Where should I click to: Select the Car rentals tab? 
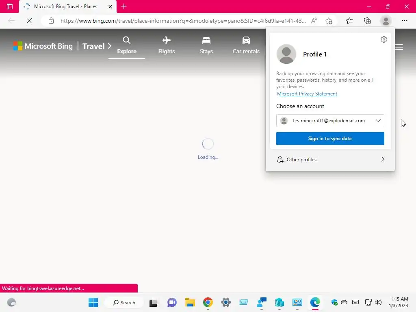[246, 45]
